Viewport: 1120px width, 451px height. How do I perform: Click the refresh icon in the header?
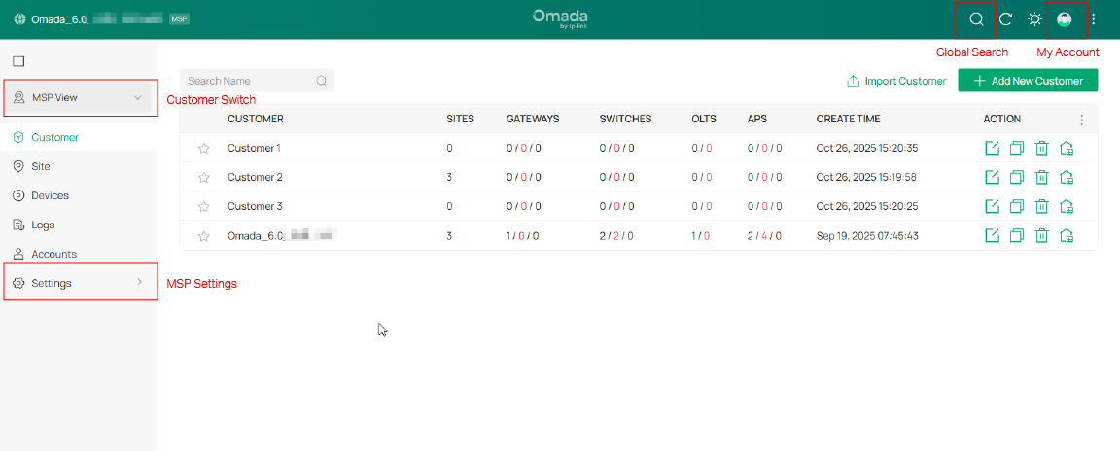click(x=1006, y=19)
